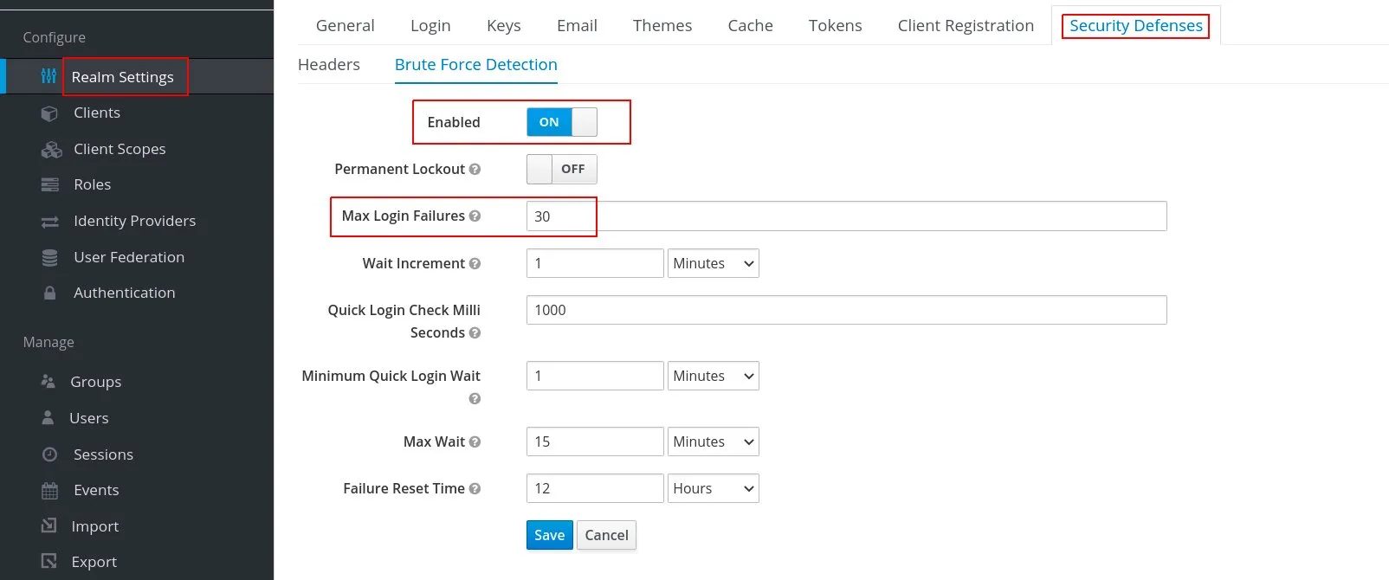Expand the Failure Reset Time Hours dropdown
This screenshot has width=1389, height=580.
713,488
